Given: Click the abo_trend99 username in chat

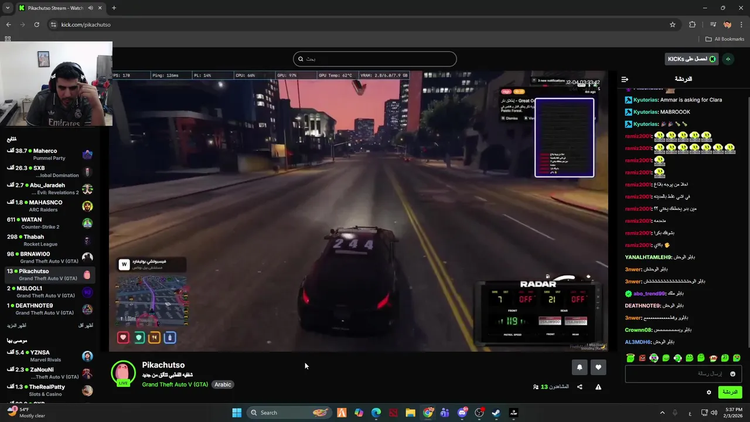Looking at the screenshot, I should tap(649, 294).
